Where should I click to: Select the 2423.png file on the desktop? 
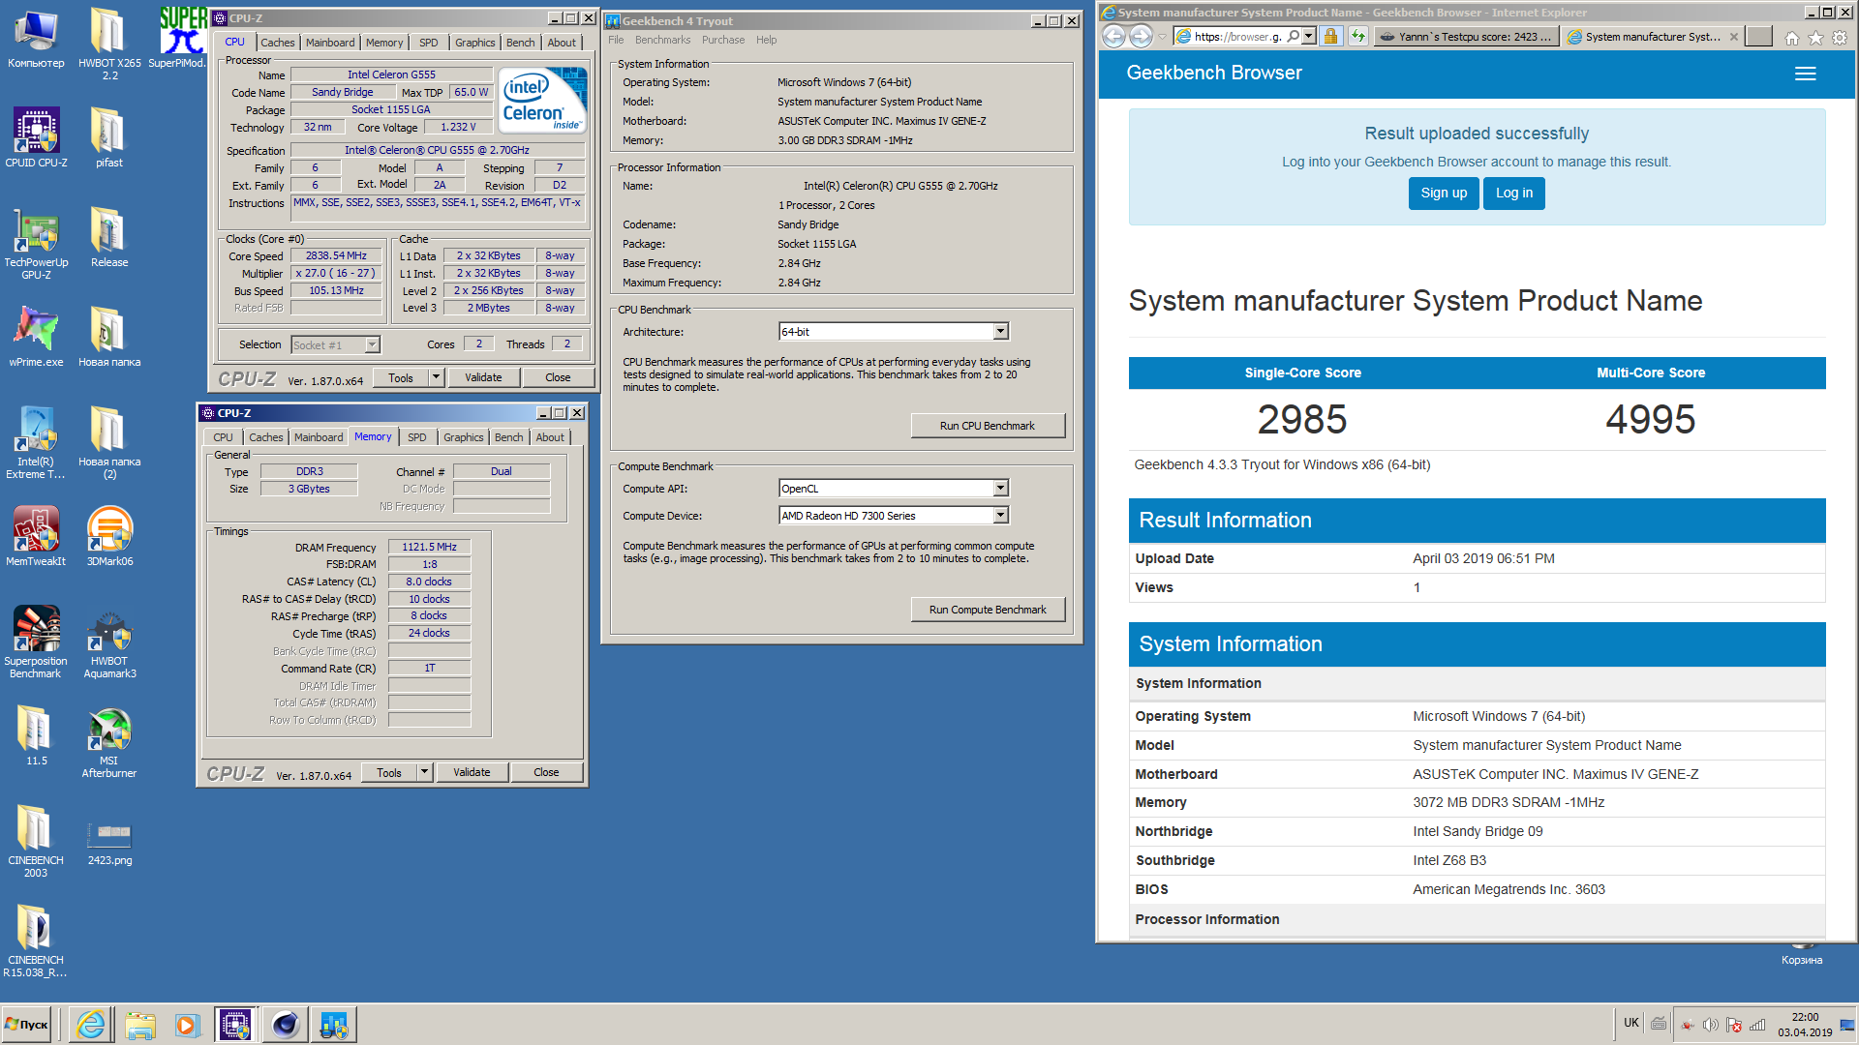click(109, 841)
